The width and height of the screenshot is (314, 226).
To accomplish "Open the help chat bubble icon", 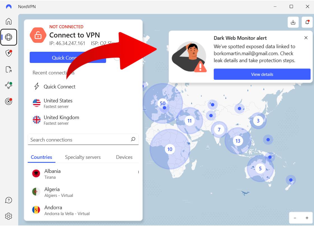I will (9, 200).
